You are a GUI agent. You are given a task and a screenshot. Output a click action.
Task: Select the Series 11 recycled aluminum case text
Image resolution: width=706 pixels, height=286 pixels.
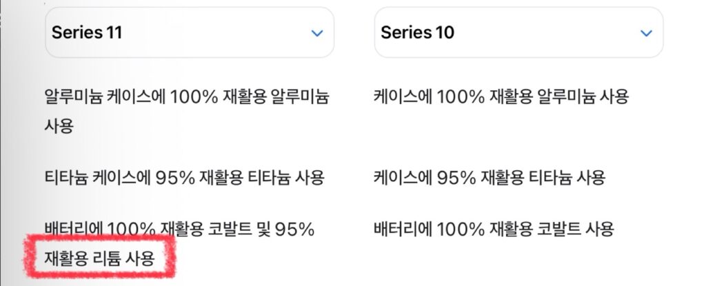coord(187,111)
